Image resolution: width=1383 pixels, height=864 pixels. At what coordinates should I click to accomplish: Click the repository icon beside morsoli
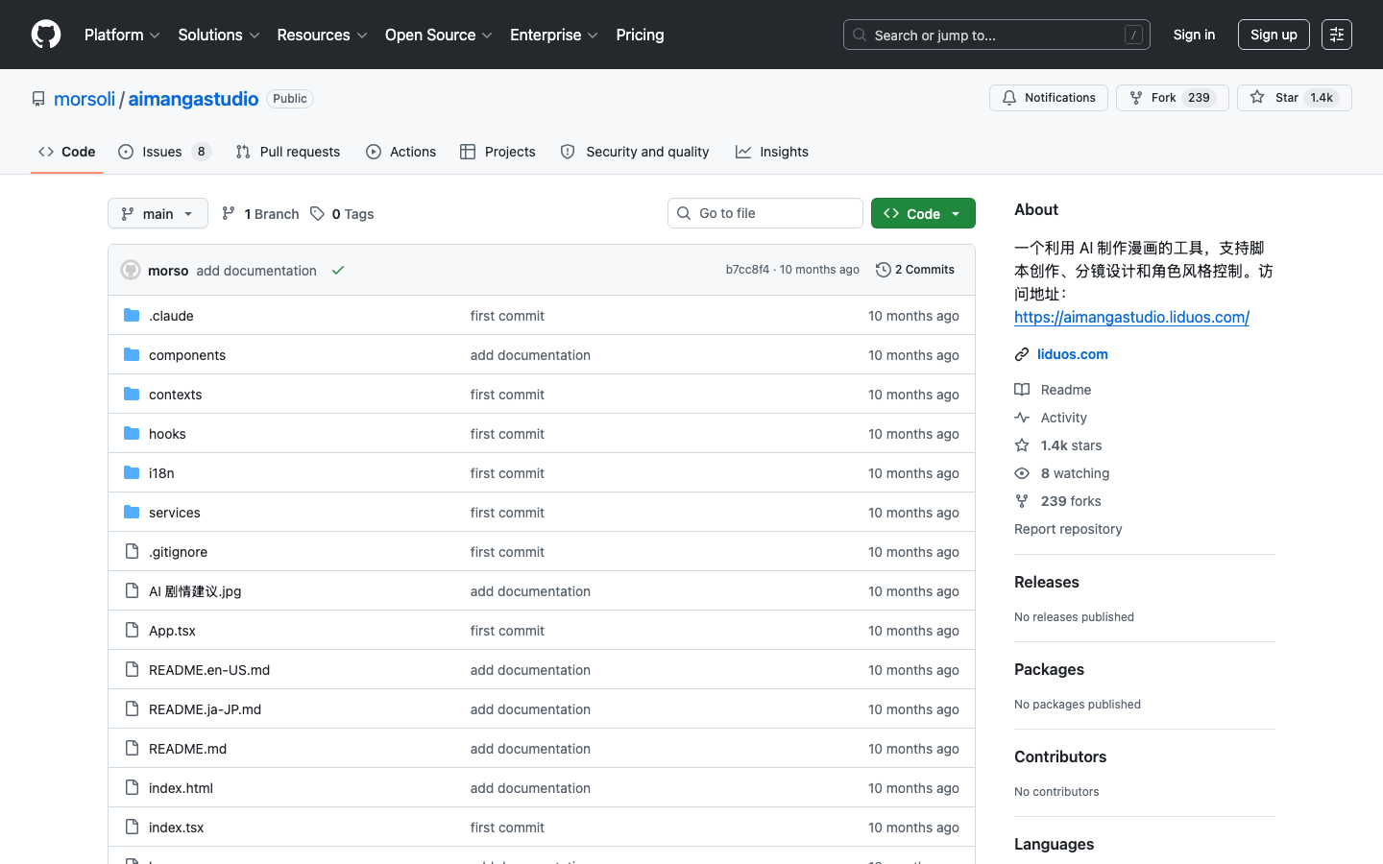click(x=38, y=99)
